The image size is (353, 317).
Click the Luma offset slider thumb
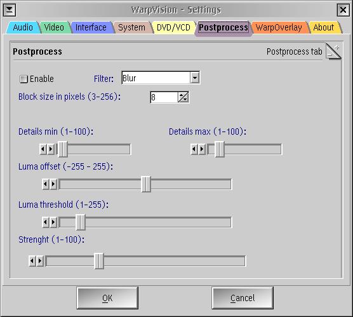click(146, 184)
